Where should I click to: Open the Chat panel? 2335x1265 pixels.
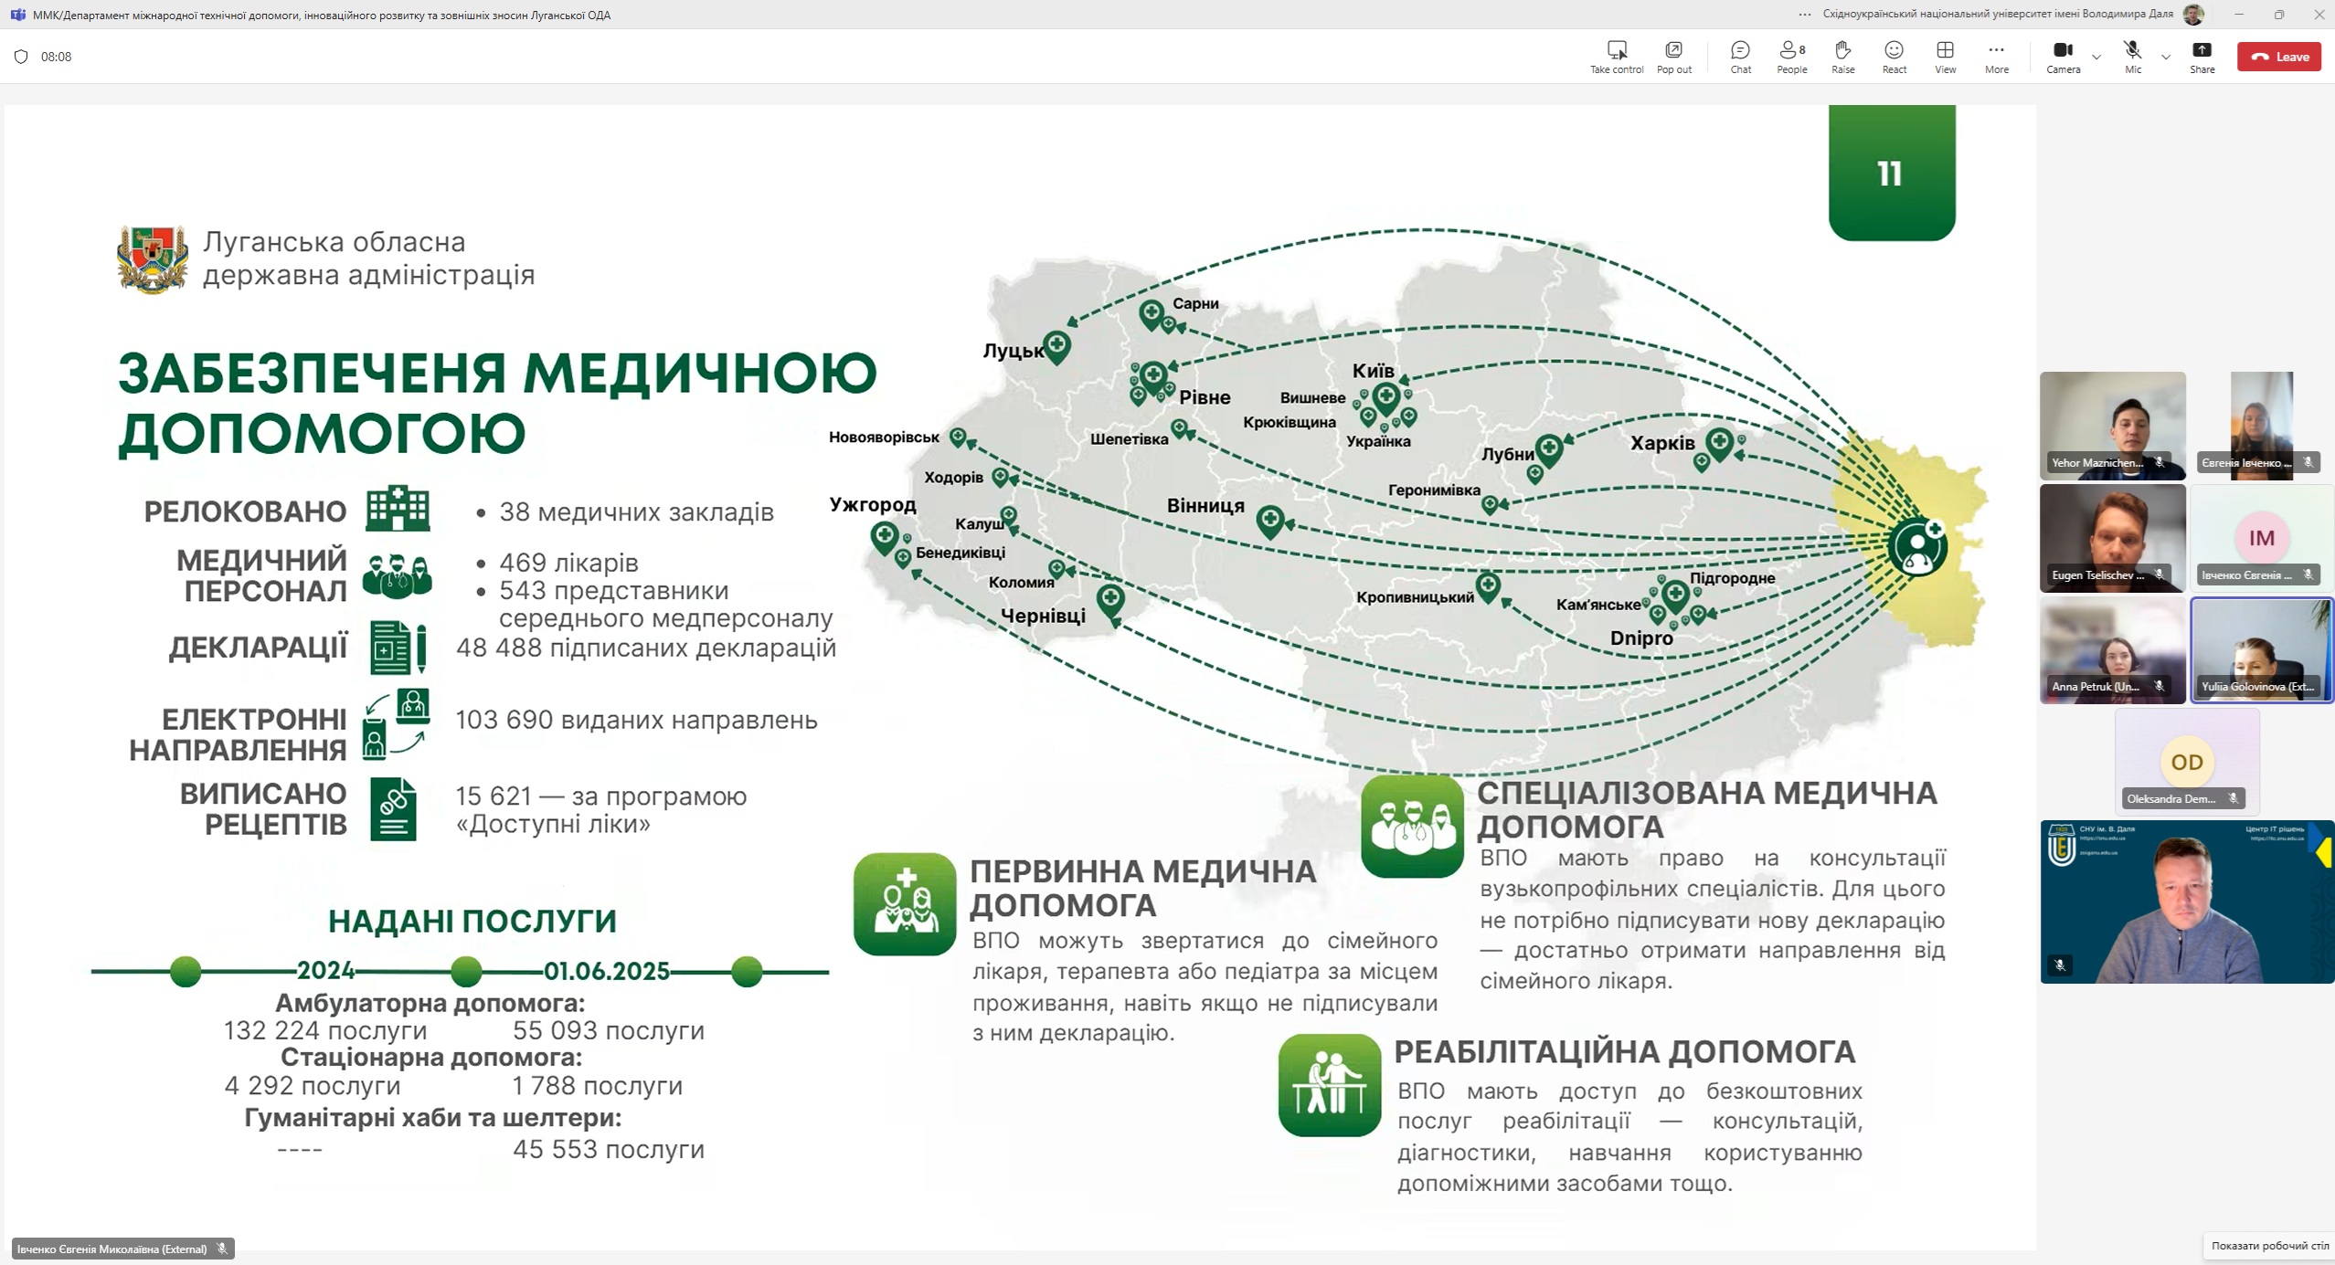coord(1739,55)
